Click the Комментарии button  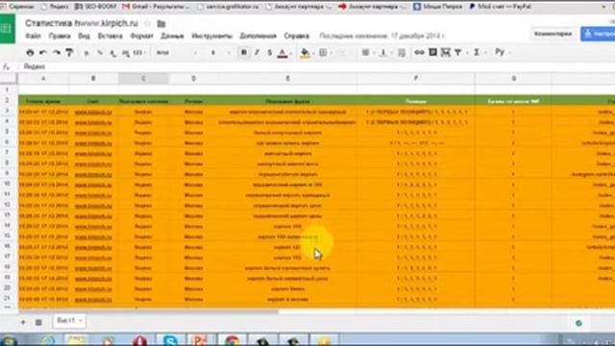point(553,35)
